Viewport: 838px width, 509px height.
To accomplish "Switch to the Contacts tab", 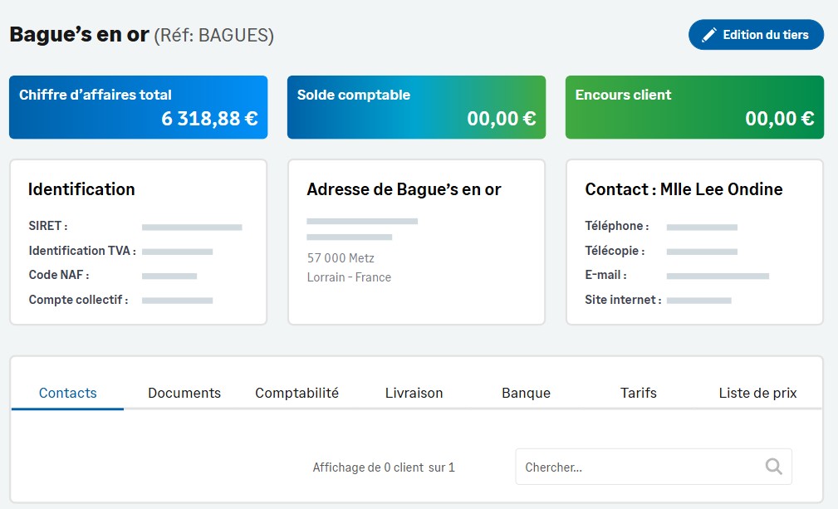I will (x=68, y=393).
